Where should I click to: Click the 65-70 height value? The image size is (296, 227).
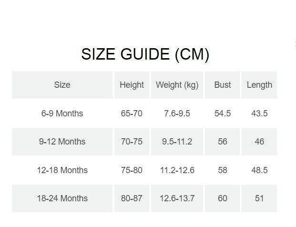(x=132, y=113)
